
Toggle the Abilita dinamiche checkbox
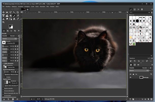(3, 63)
